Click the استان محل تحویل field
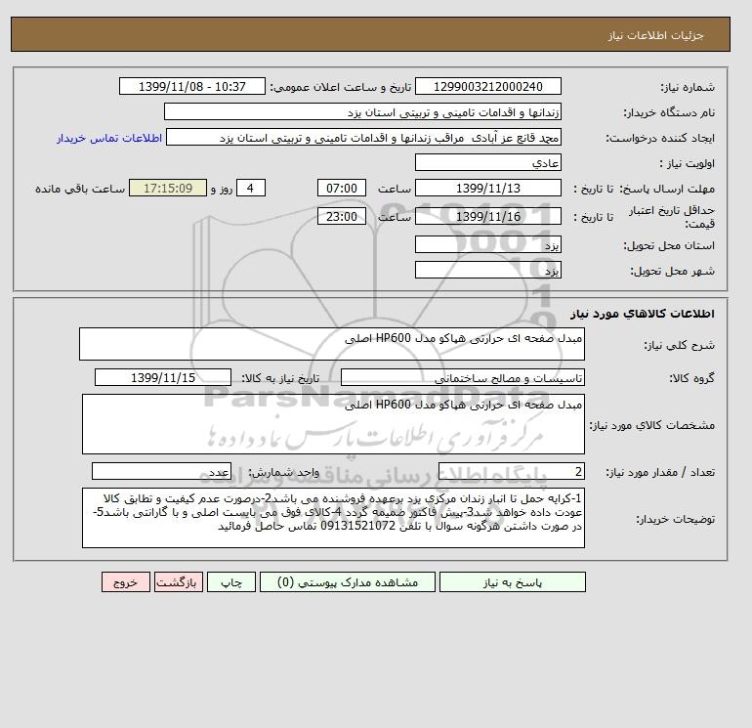The width and height of the screenshot is (752, 728). 487,244
